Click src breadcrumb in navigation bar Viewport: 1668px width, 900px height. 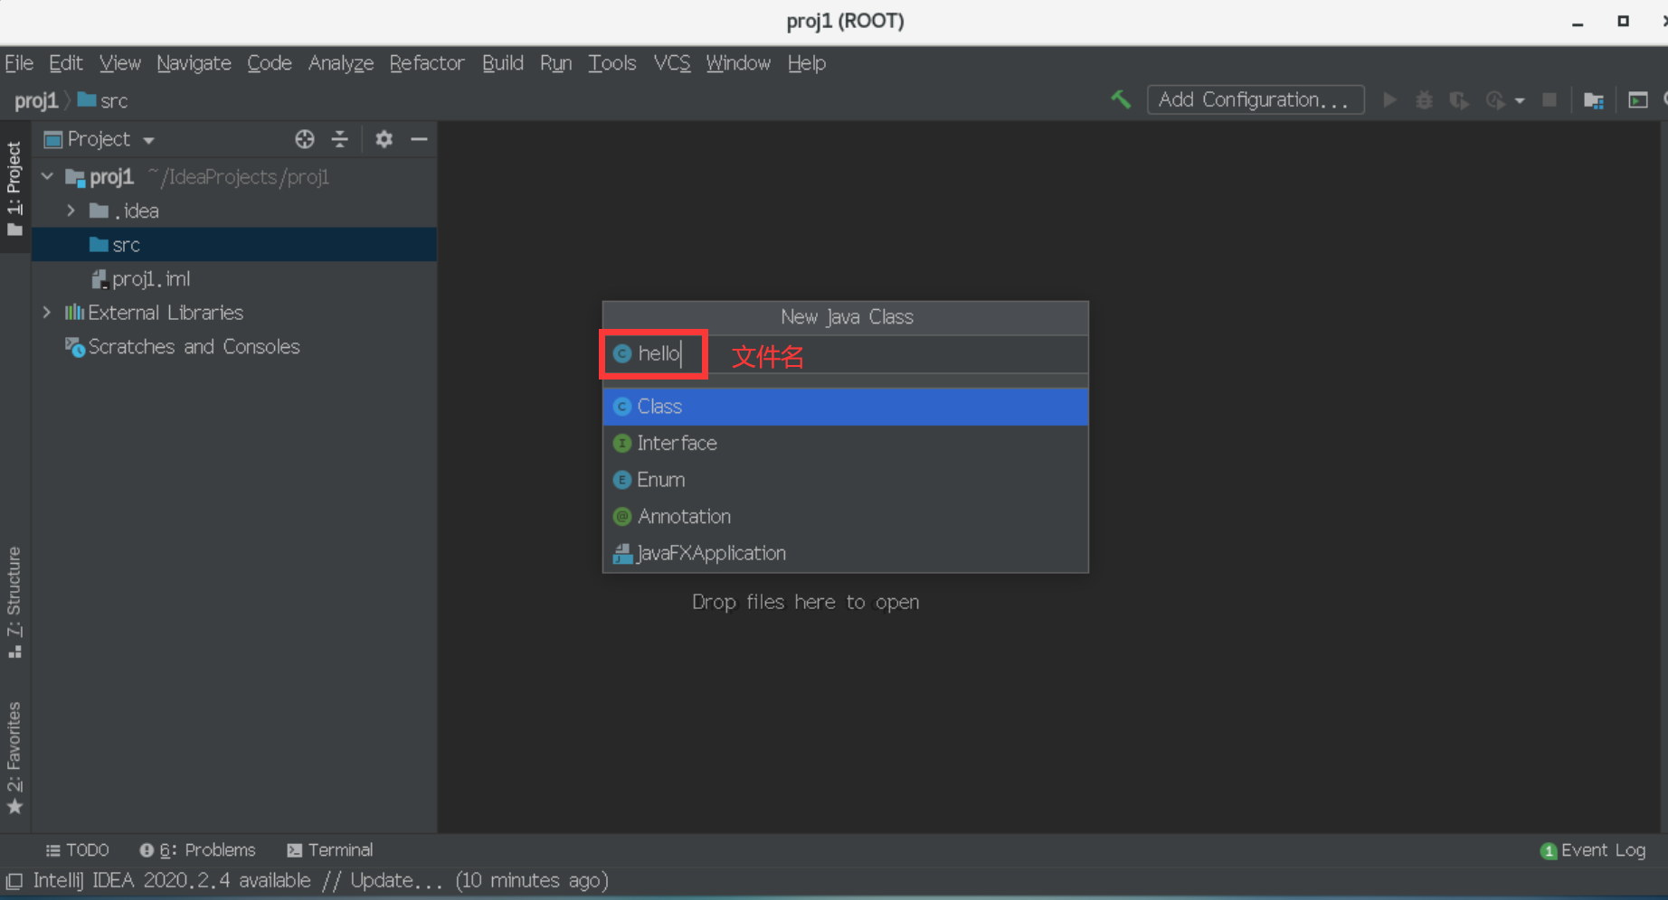coord(102,100)
